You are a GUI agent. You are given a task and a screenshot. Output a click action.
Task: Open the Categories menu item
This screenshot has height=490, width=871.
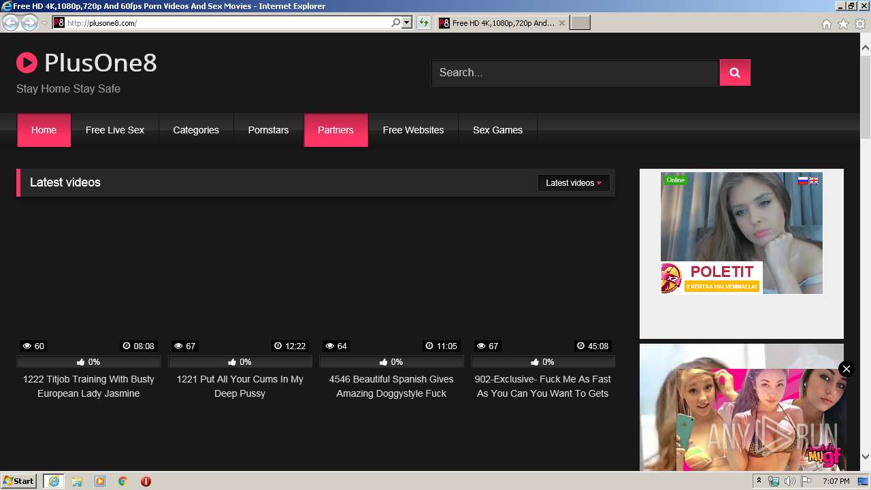[x=196, y=130]
